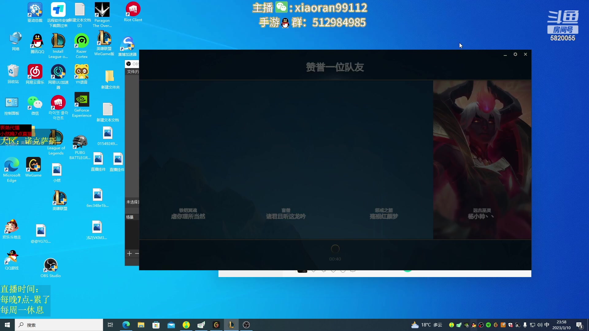The image size is (589, 331).
Task: Open the GeForce Experience desktop icon
Action: [82, 105]
